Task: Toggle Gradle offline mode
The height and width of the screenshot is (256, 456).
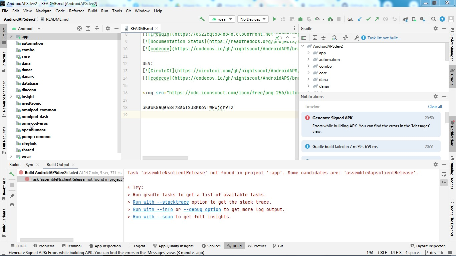Action: click(x=346, y=38)
